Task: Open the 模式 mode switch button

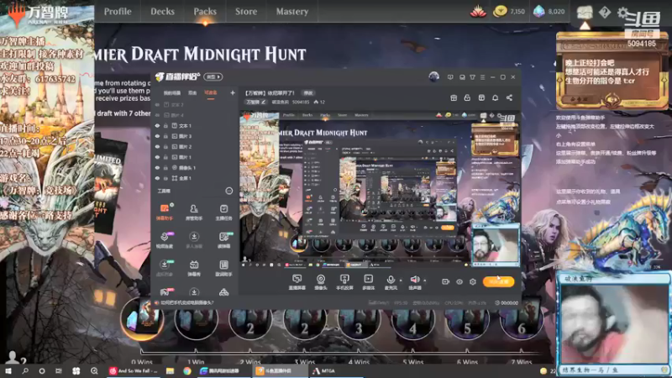Action: (213, 76)
